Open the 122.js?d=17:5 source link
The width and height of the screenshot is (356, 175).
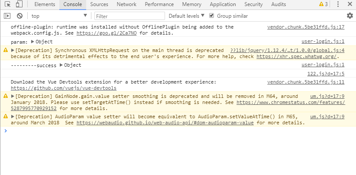pyautogui.click(x=326, y=74)
